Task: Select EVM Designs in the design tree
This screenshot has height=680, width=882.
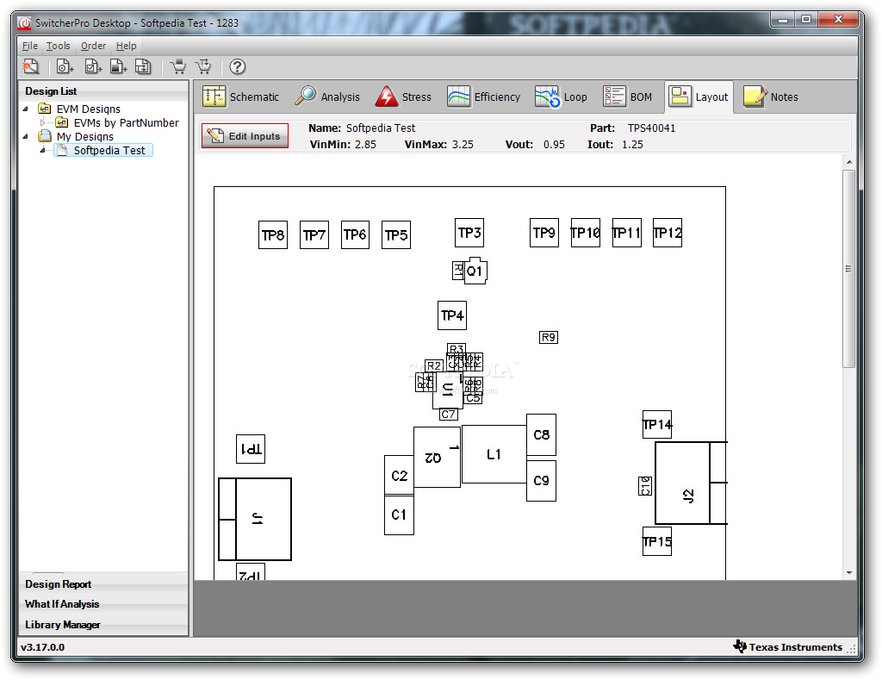Action: [x=89, y=109]
